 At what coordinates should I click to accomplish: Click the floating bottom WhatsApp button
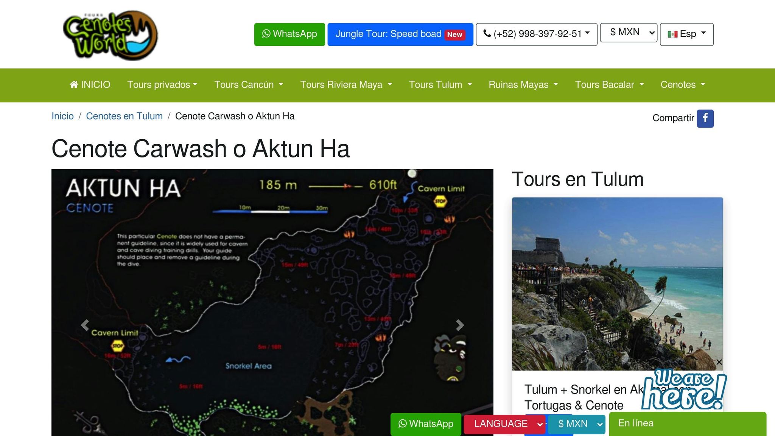tap(426, 424)
